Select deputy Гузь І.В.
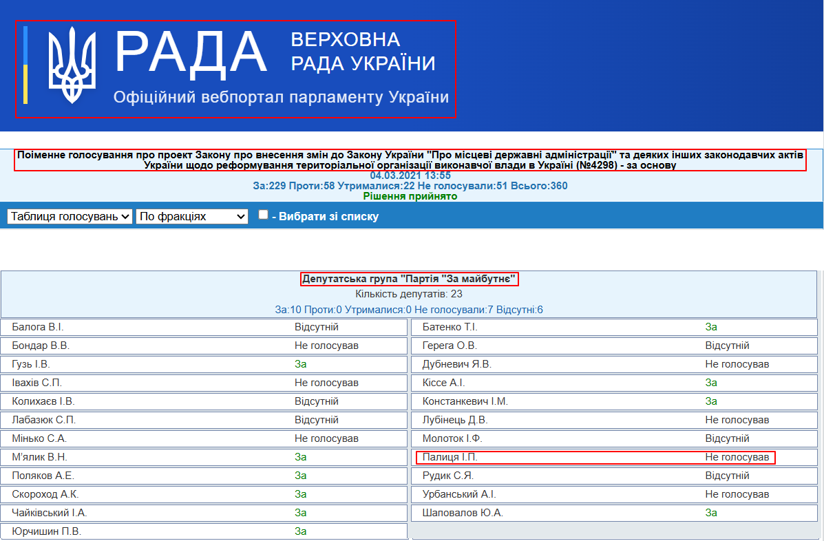Screen dimensions: 824x541 (x=31, y=364)
